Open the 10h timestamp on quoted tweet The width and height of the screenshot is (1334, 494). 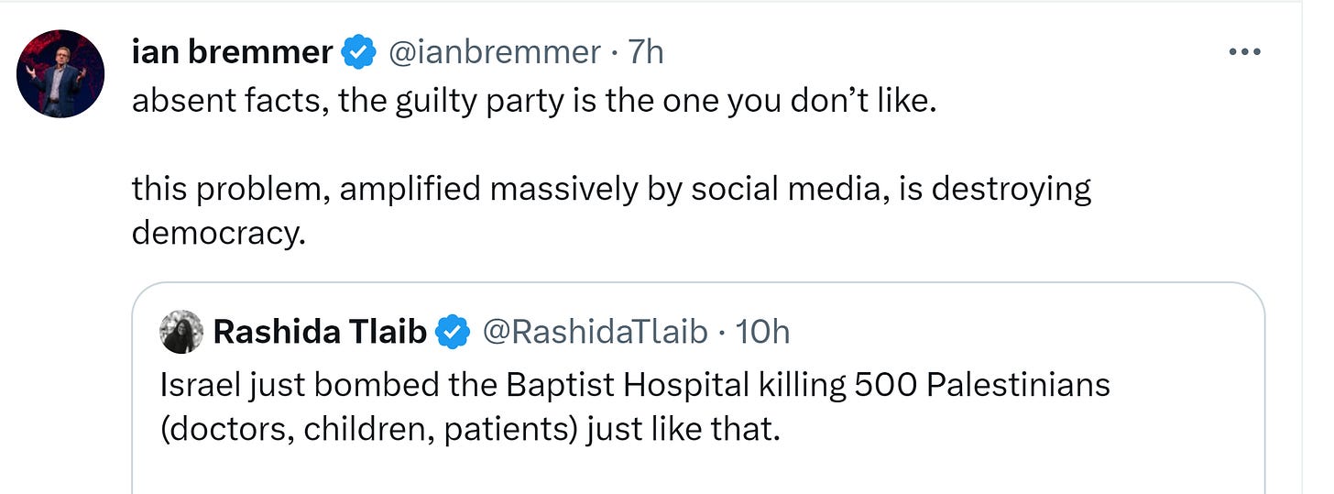761,332
